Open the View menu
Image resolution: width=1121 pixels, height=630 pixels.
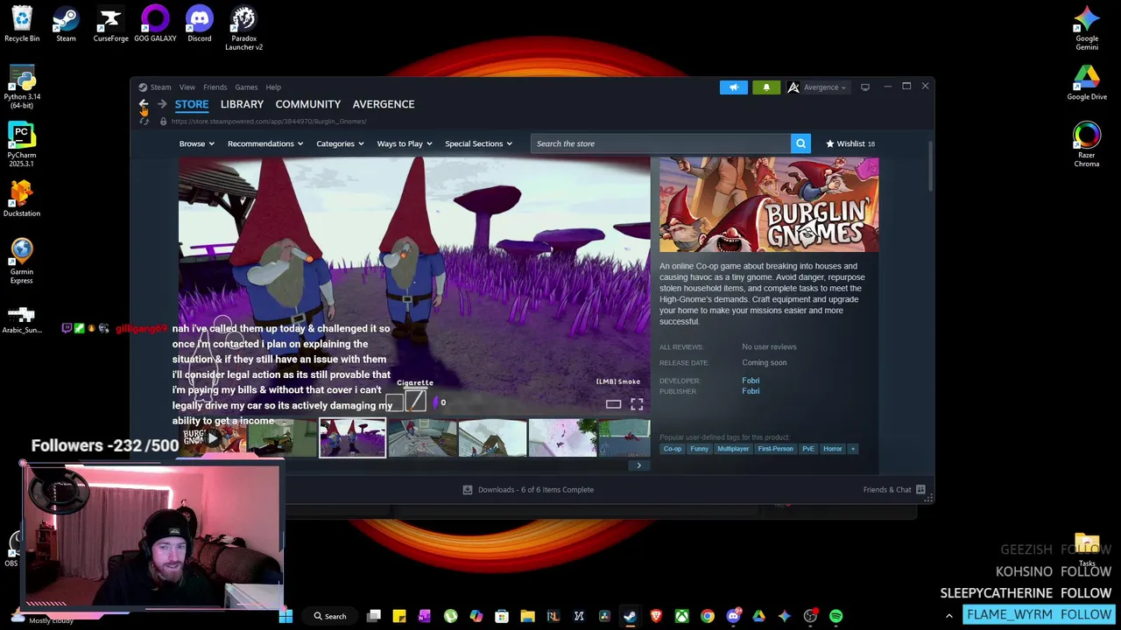(187, 87)
